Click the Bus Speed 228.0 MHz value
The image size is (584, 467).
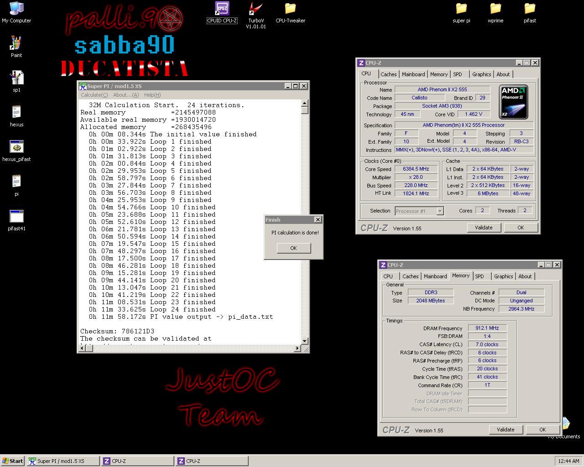point(416,186)
